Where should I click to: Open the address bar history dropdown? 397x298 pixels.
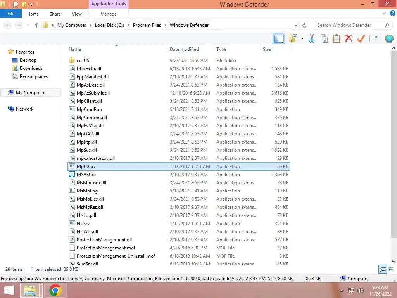click(296, 25)
